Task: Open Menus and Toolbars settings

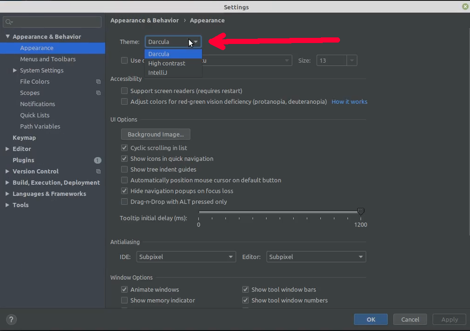Action: point(48,59)
